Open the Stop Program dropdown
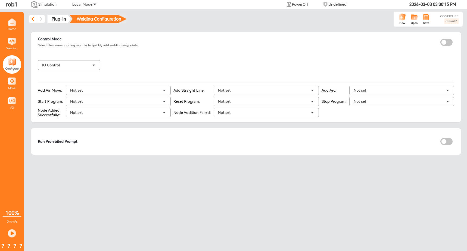This screenshot has height=251, width=467. [x=401, y=102]
